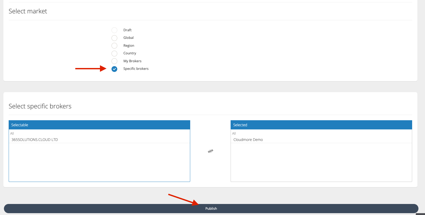Click the Specific brokers label text

coord(136,69)
